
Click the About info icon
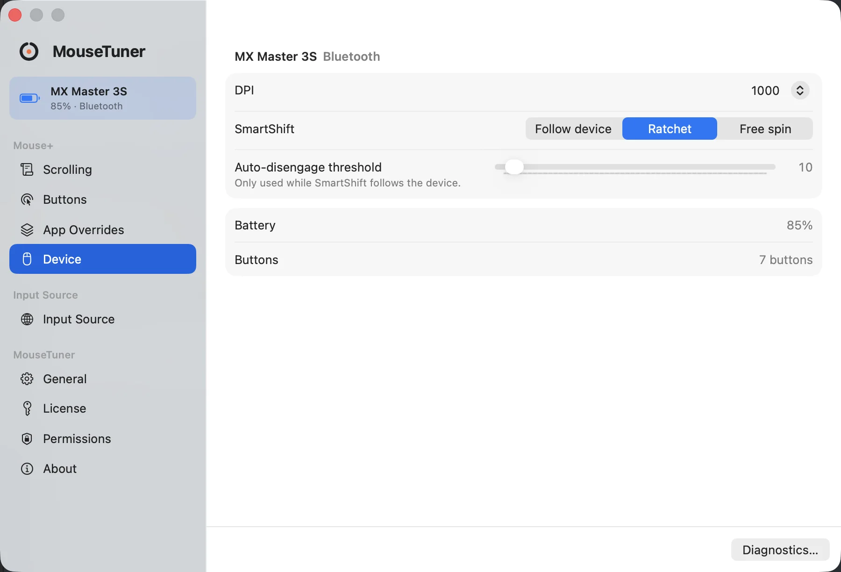[x=27, y=469]
